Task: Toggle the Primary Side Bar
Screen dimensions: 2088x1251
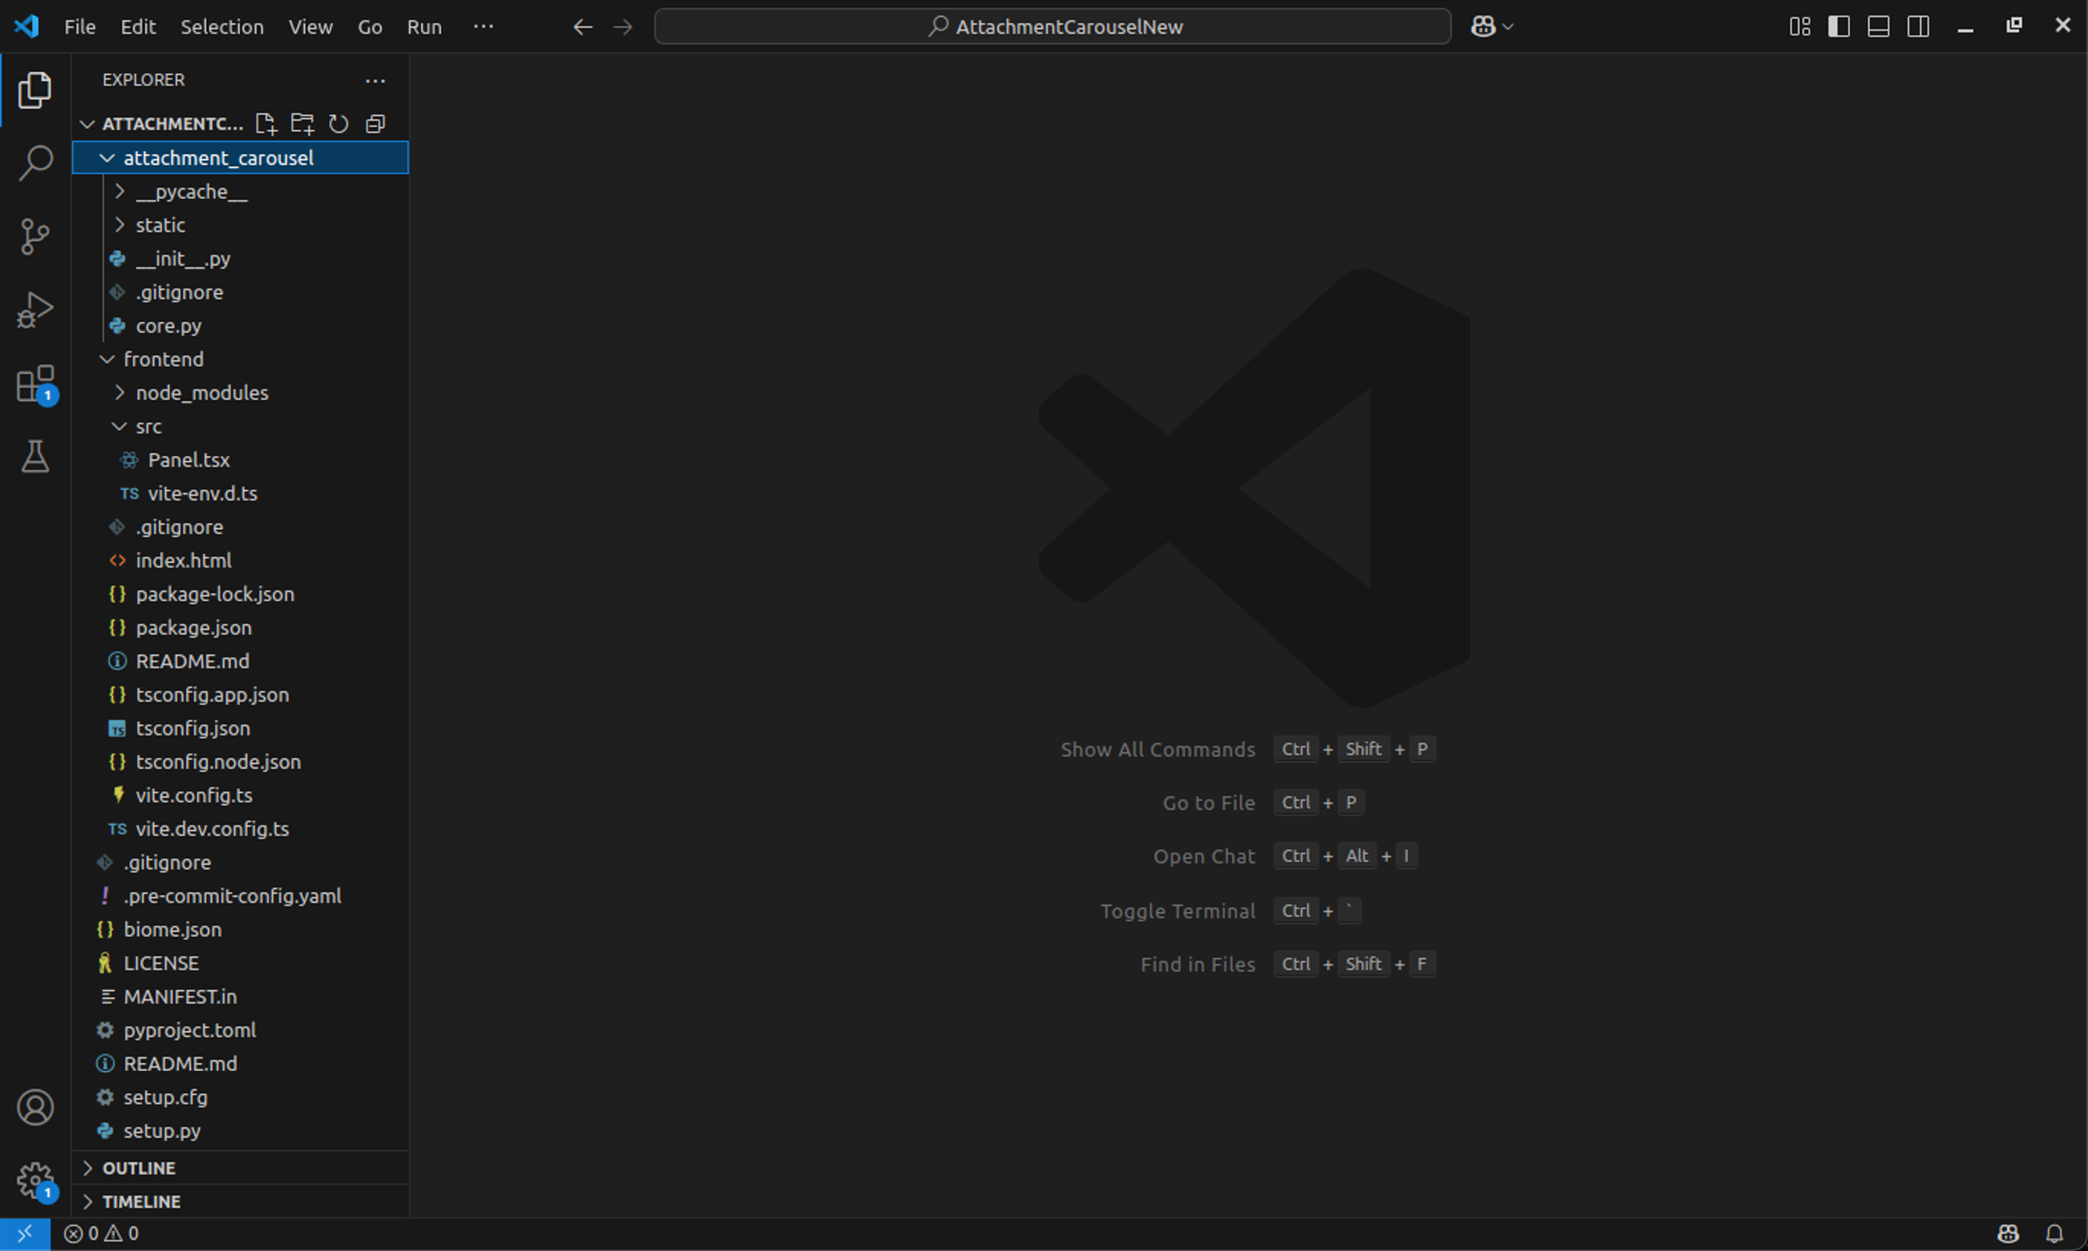Action: coord(1838,26)
